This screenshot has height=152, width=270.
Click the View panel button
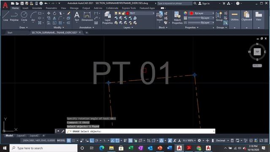click(x=259, y=20)
